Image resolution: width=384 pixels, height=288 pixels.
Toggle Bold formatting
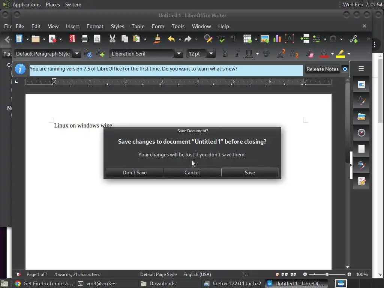tap(225, 54)
